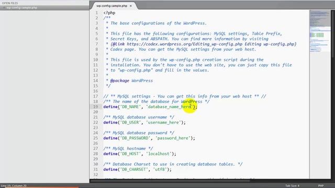
Task: Click 'The base configurations of the WordPress' comment
Action: pos(159,23)
